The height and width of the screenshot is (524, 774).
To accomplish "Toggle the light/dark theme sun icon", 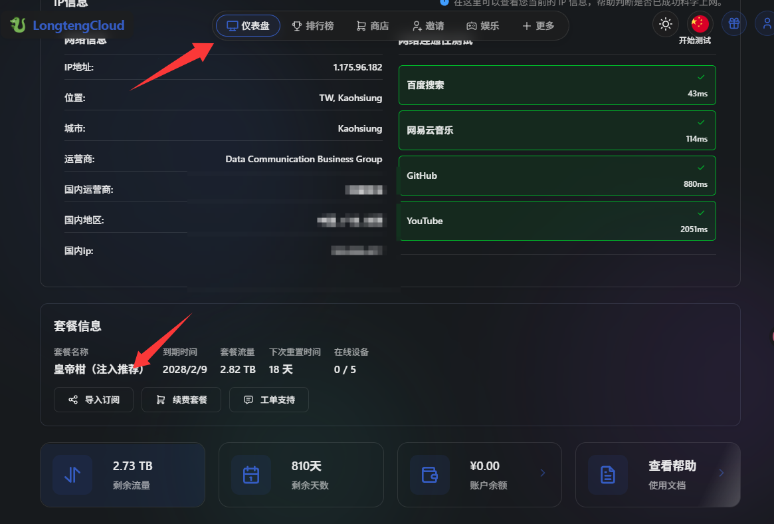I will point(665,25).
